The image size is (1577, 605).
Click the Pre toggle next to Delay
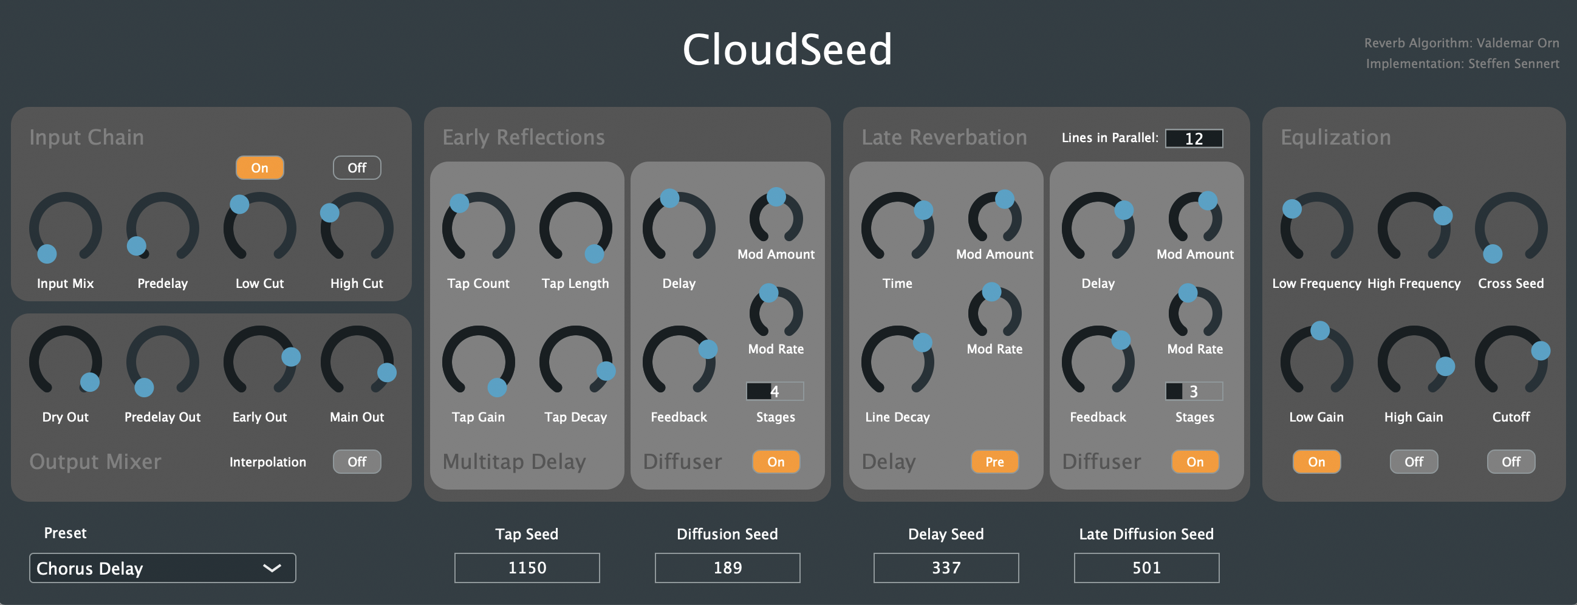tap(994, 462)
